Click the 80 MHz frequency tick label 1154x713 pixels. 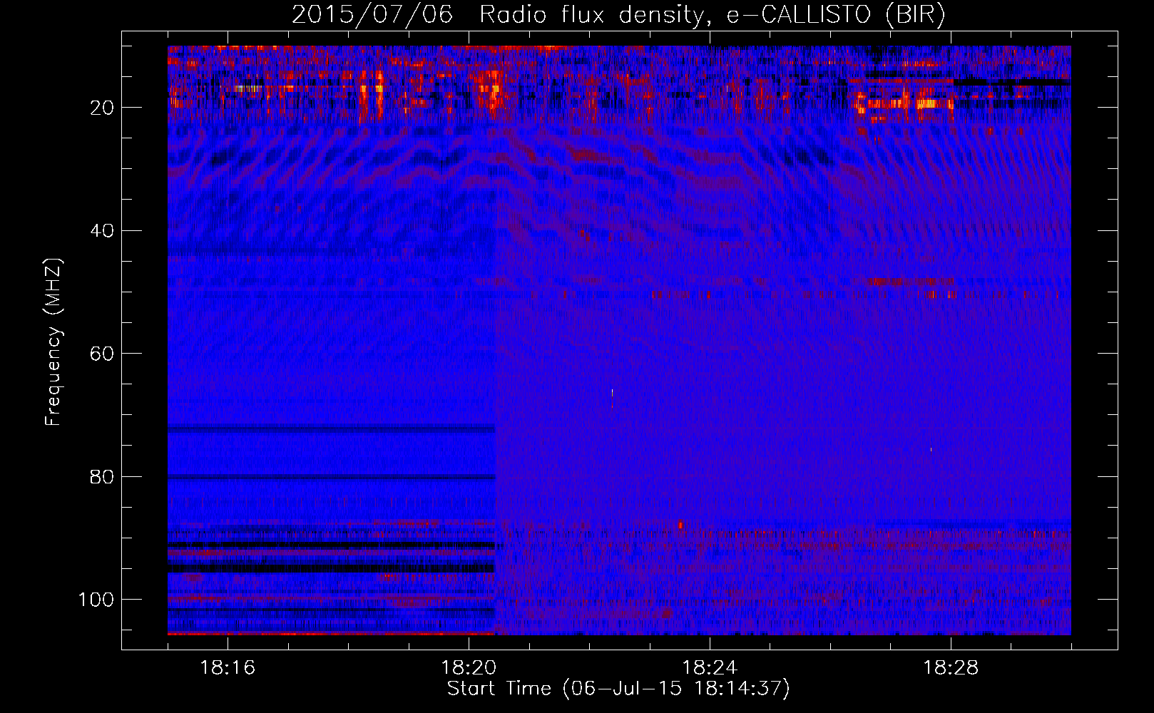coord(103,477)
